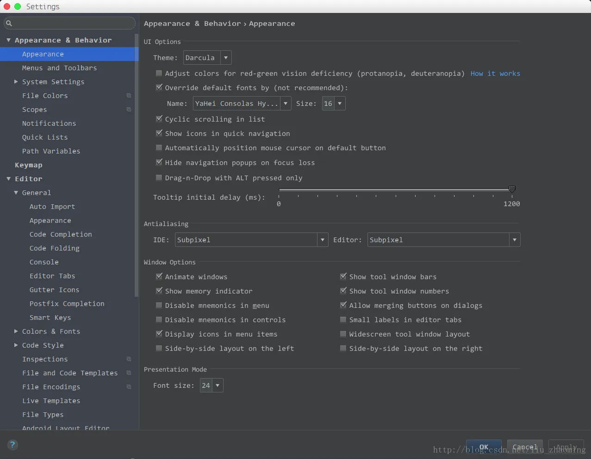The width and height of the screenshot is (591, 459).
Task: Open the IDE antialiasing dropdown
Action: point(252,239)
